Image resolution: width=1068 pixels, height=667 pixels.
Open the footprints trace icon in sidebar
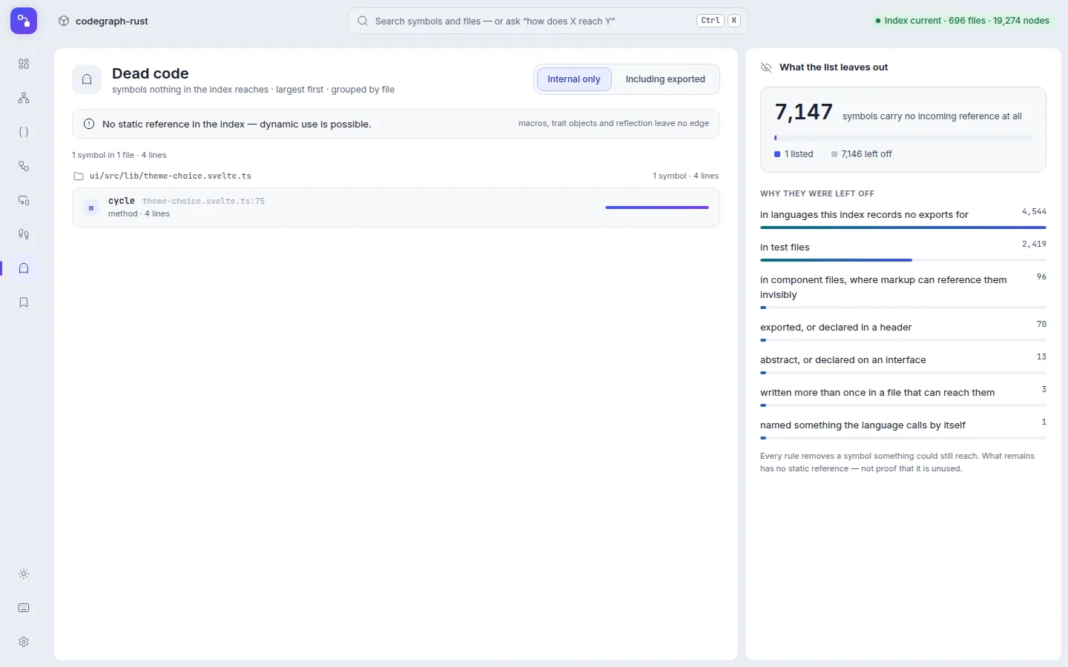24,234
